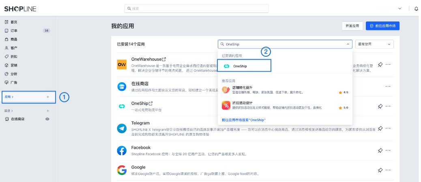Expand 应用 section in sidebar
Viewport: 421px width, 182px height.
[9, 97]
